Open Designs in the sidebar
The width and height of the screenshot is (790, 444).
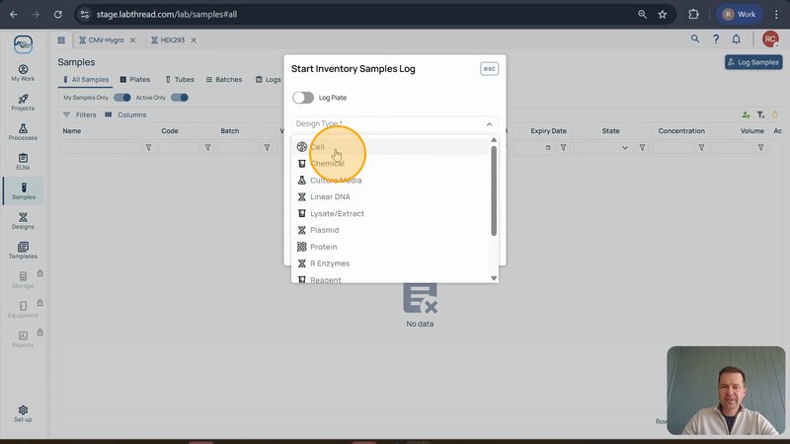pos(23,221)
